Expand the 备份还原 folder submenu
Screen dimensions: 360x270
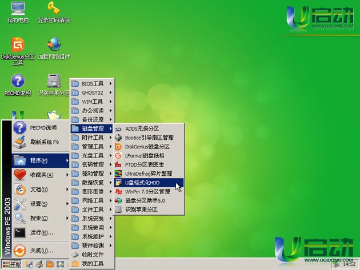tap(92, 119)
